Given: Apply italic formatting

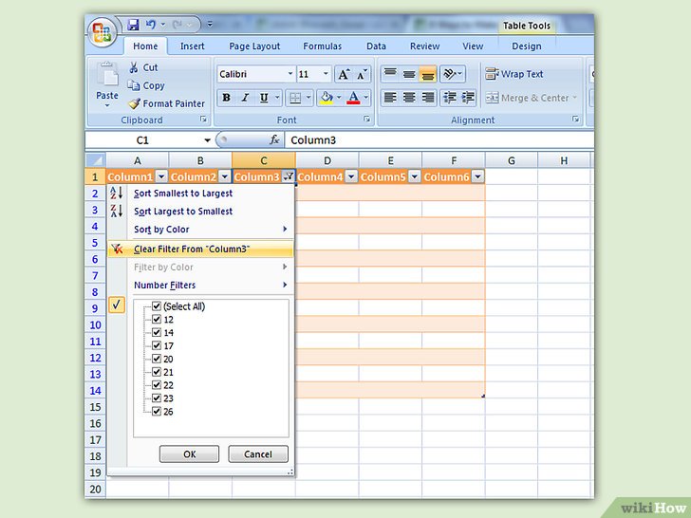Looking at the screenshot, I should (x=245, y=98).
